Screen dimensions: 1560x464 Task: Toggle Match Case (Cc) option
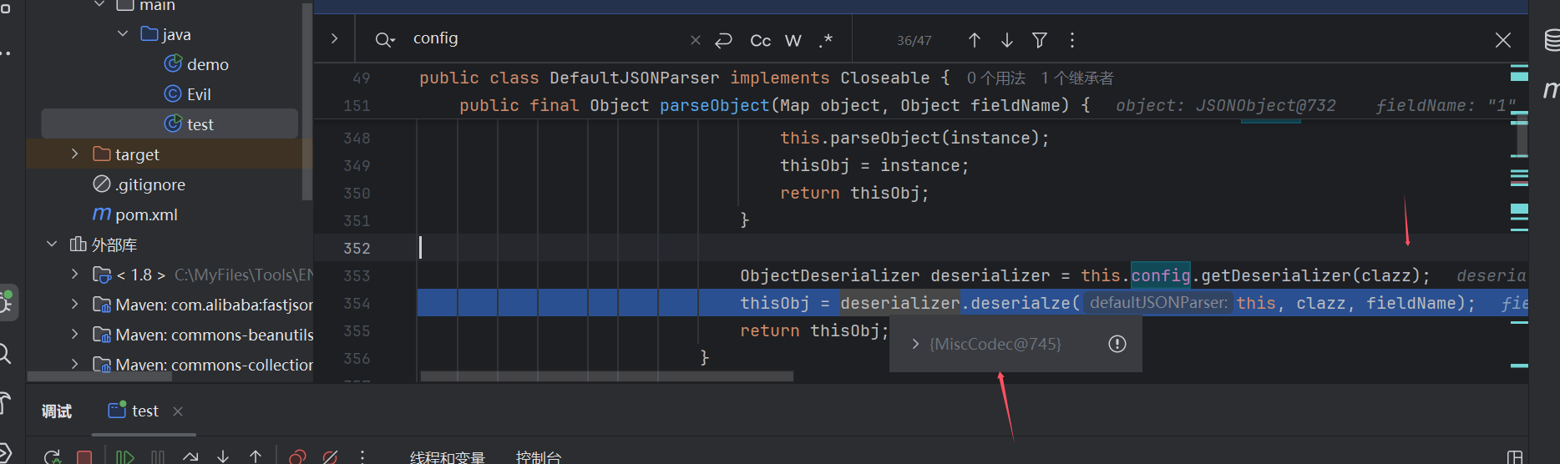tap(760, 40)
